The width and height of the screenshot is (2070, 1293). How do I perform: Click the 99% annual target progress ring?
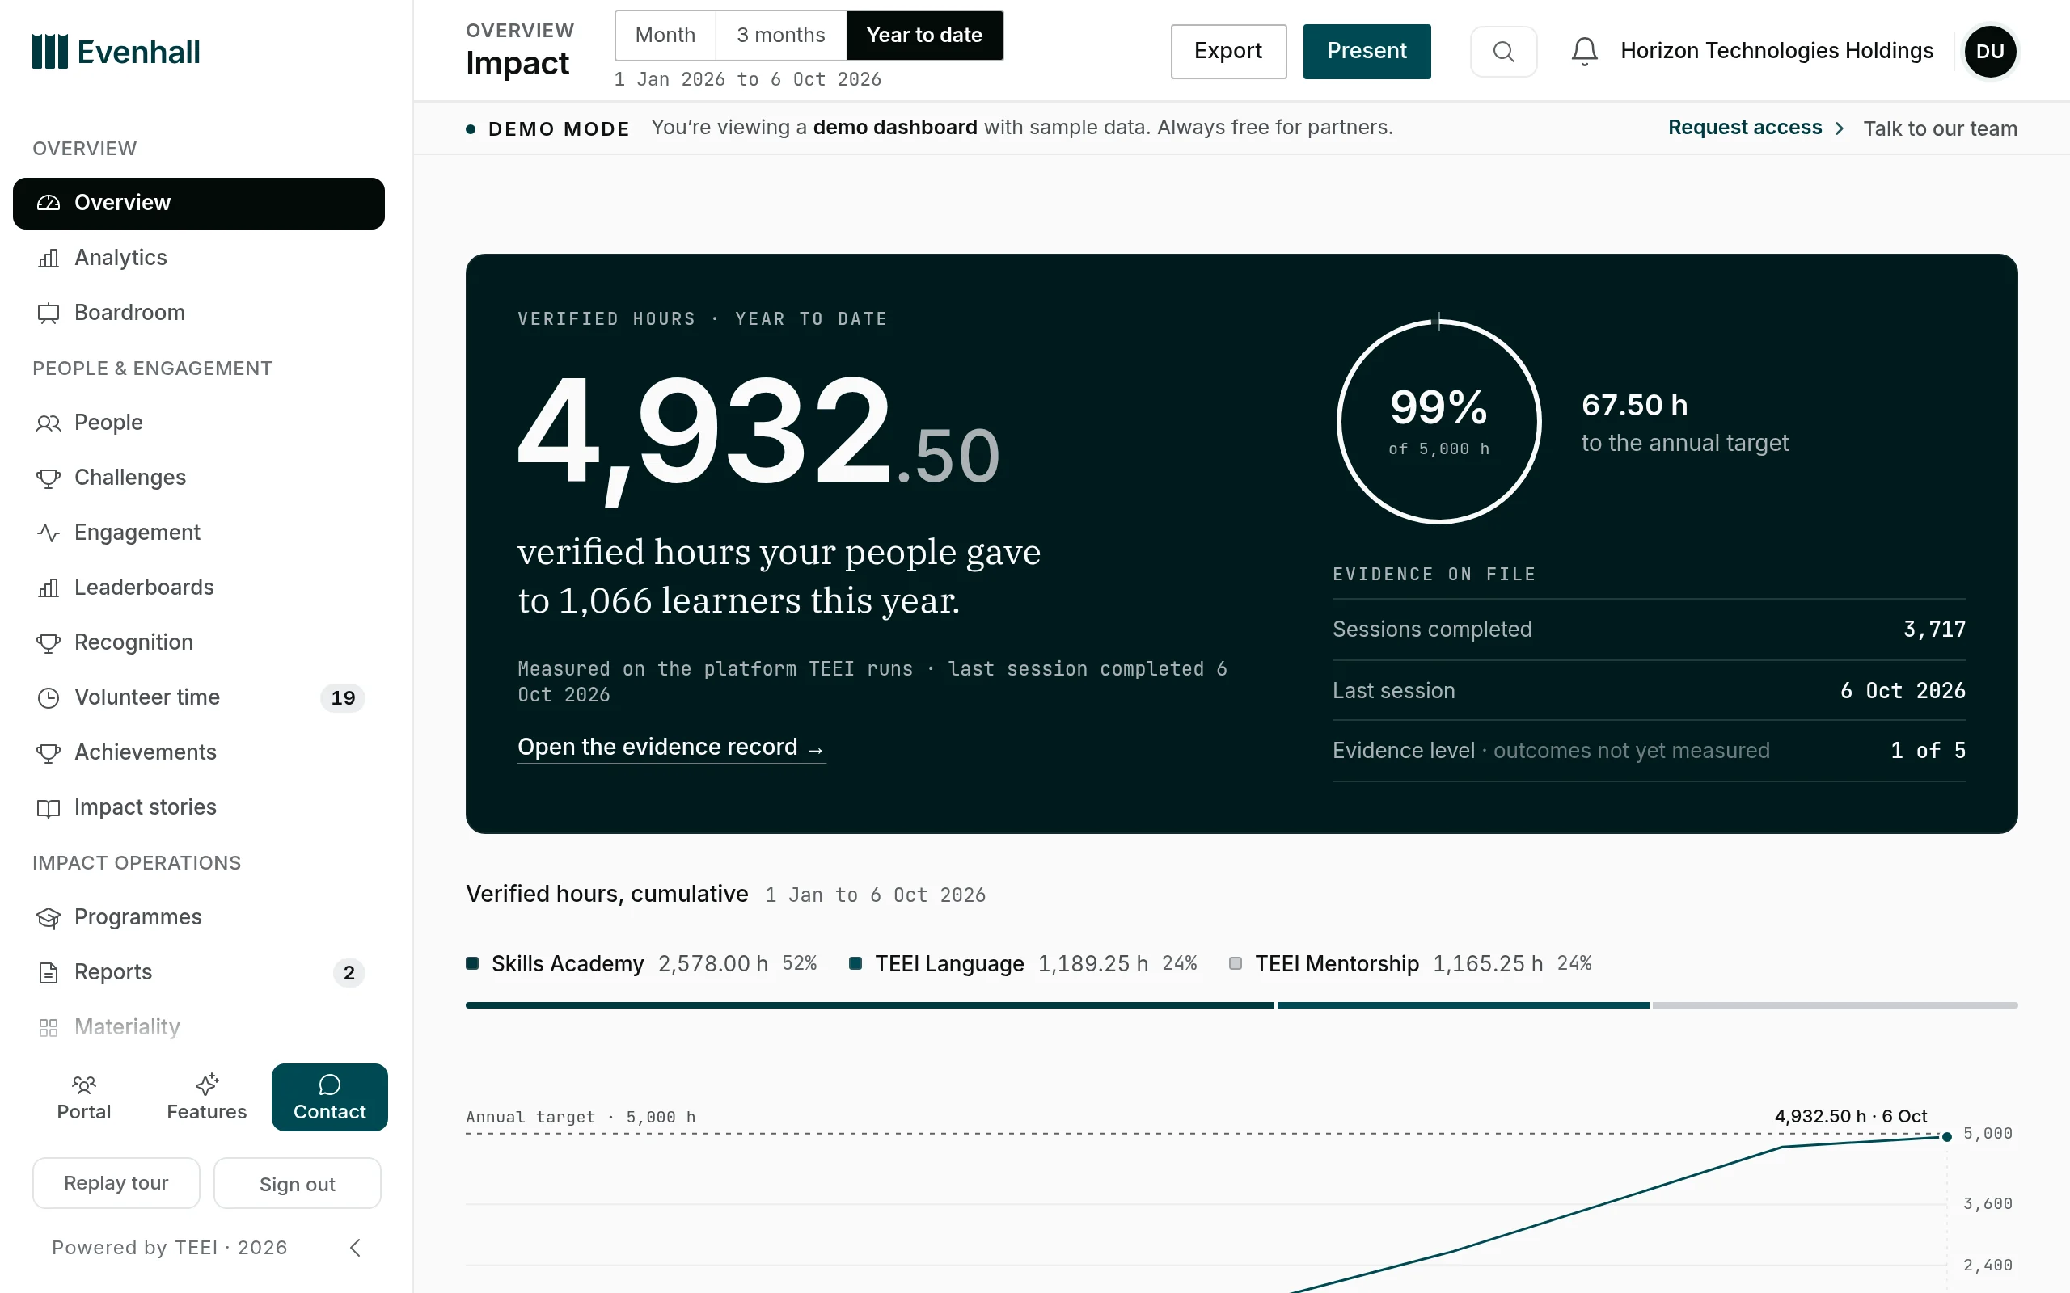point(1438,421)
